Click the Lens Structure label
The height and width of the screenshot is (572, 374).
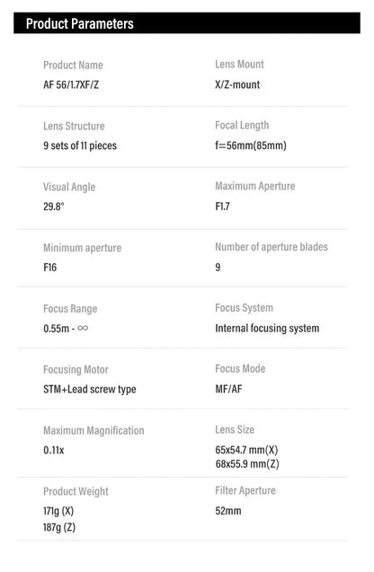point(74,127)
